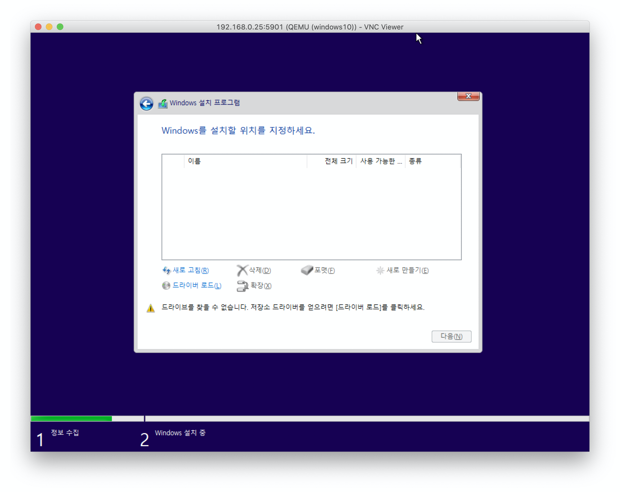Viewport: 620px width, 492px height.
Task: Click the Extend (확장) drive icon
Action: [242, 286]
